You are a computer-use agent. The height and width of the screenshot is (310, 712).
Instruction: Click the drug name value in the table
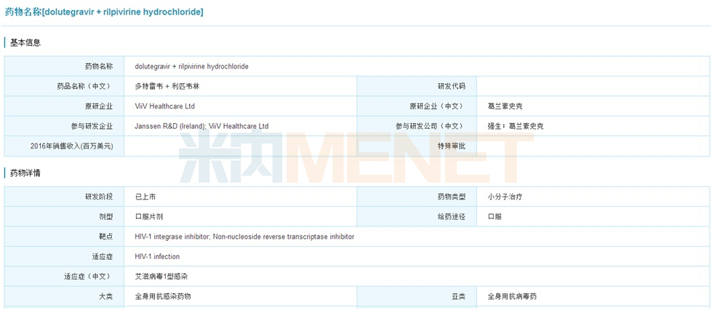[x=191, y=66]
